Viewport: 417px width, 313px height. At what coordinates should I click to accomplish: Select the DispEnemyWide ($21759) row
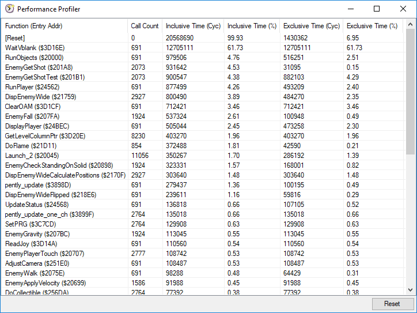(x=203, y=97)
